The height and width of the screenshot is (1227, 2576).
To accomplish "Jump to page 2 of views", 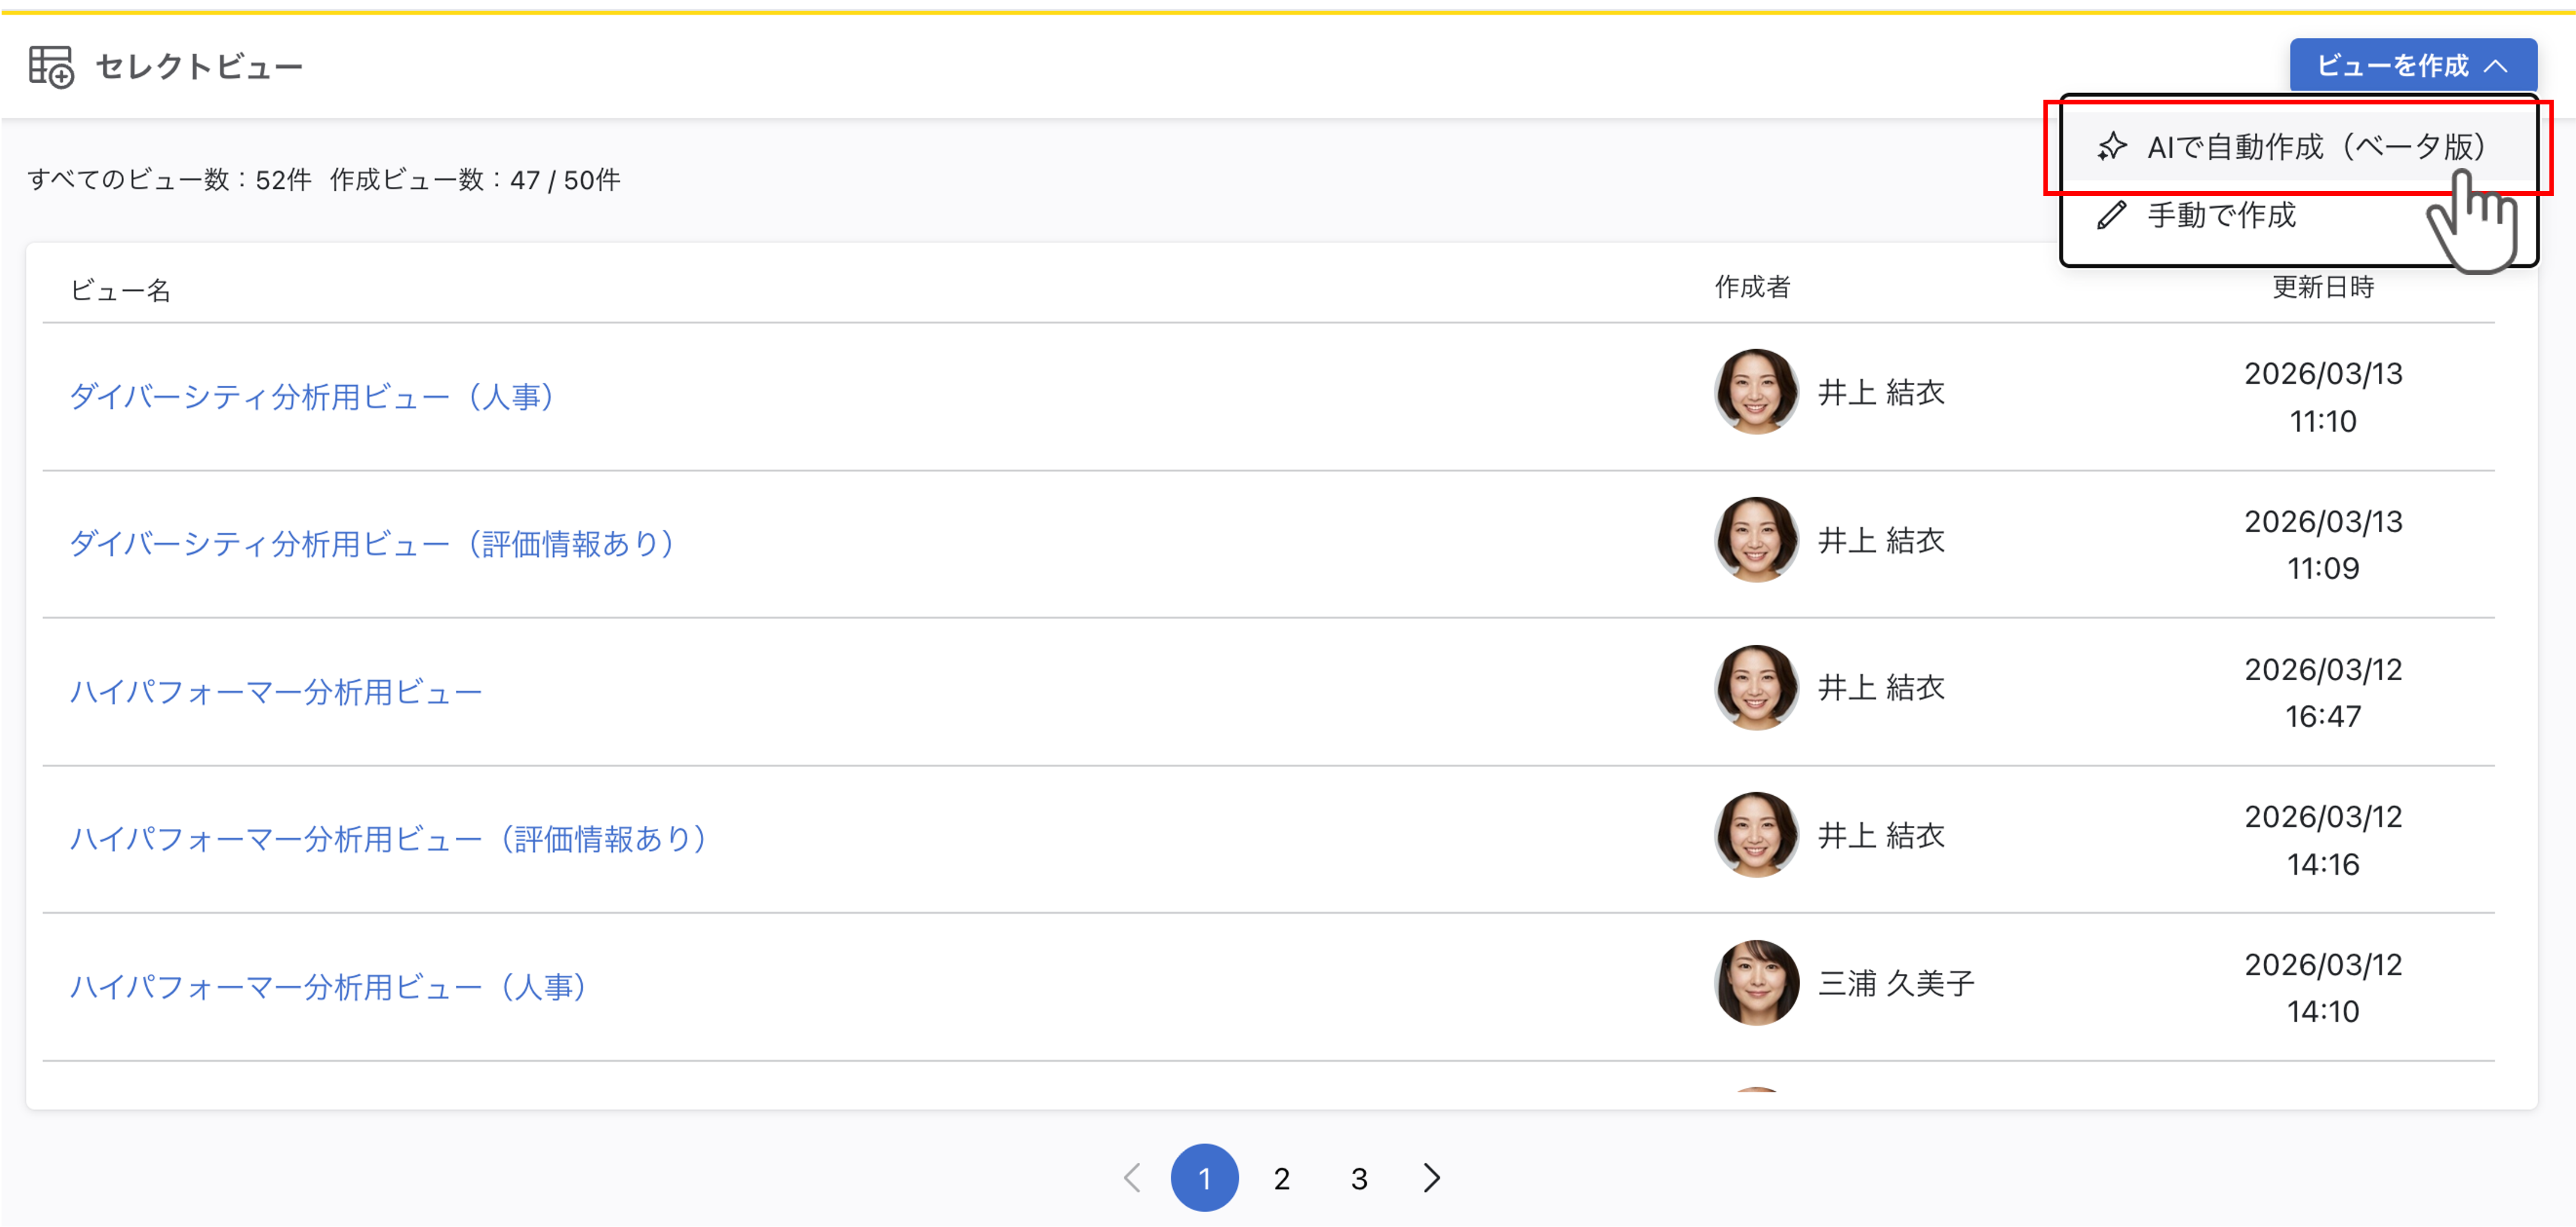I will click(1281, 1179).
